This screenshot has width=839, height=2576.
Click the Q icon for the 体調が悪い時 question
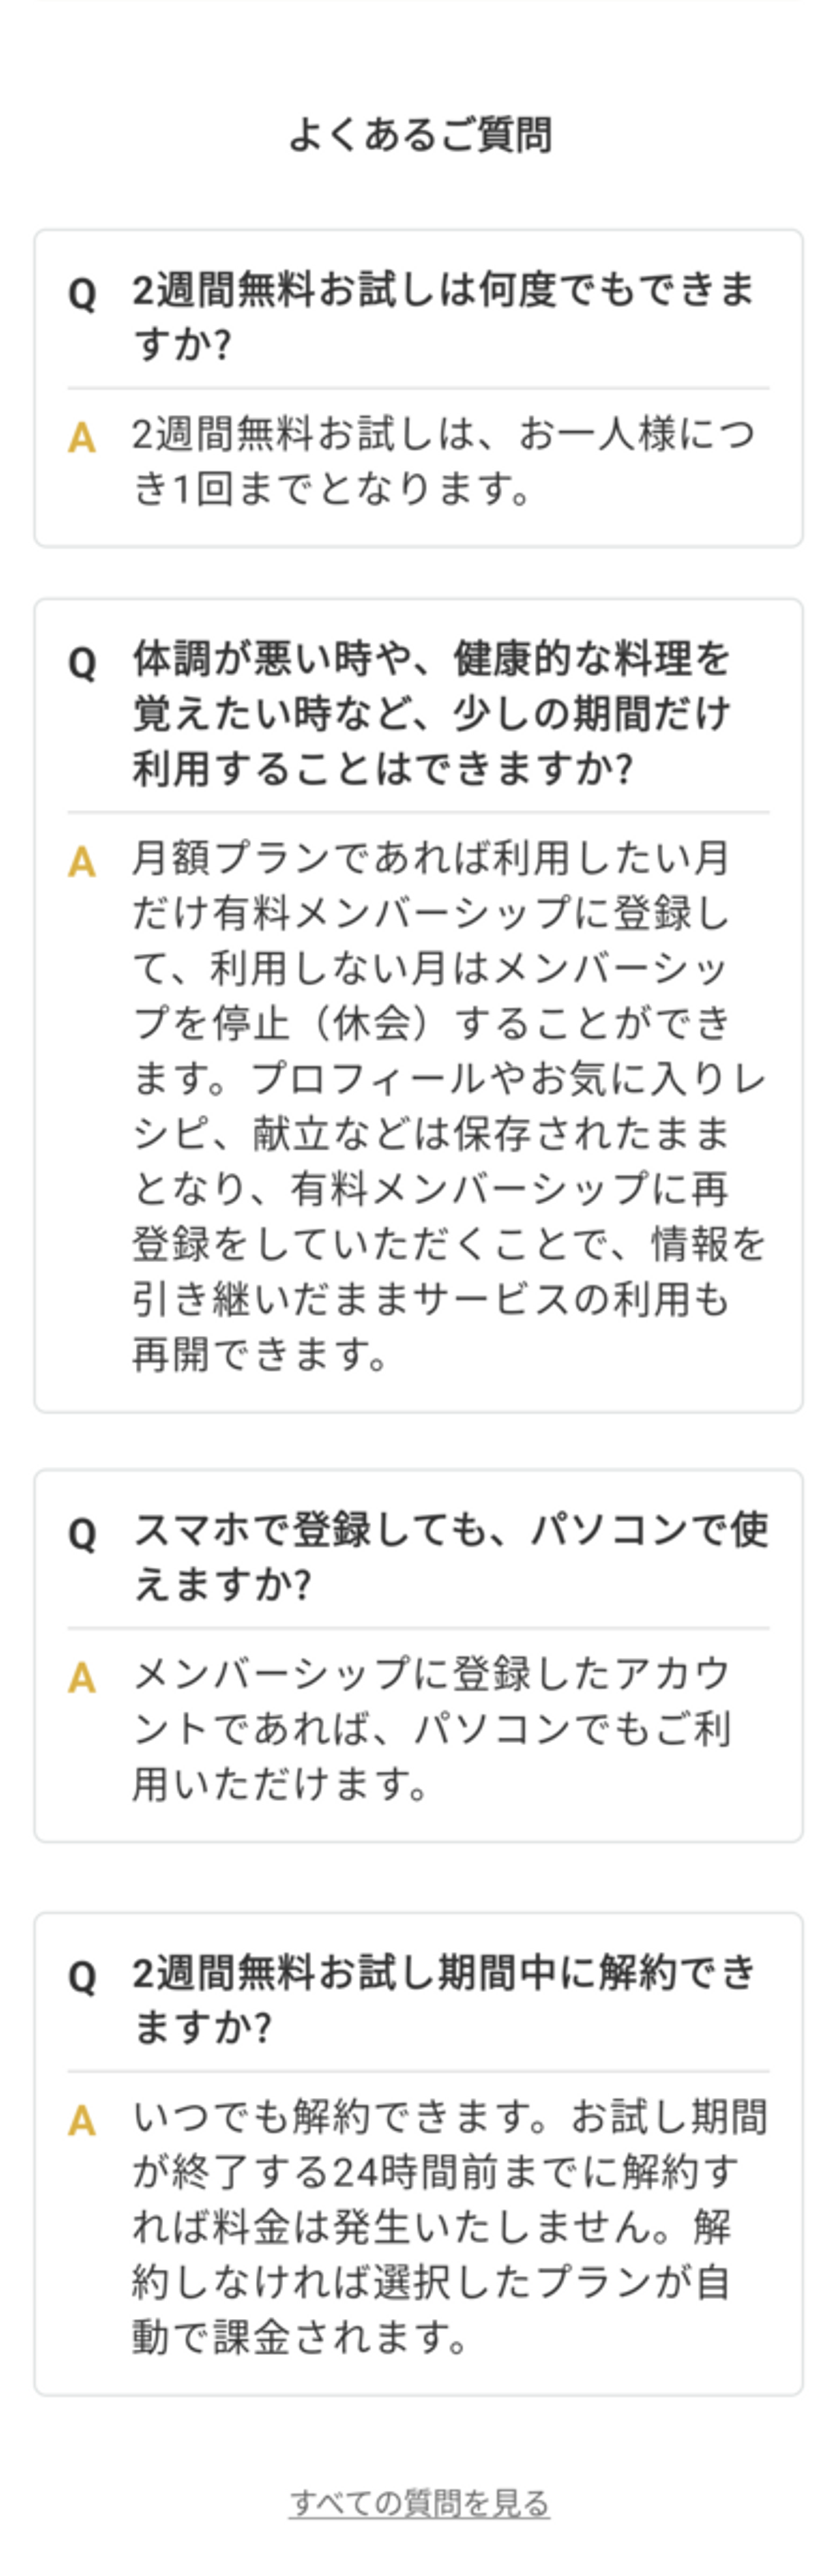tap(82, 663)
